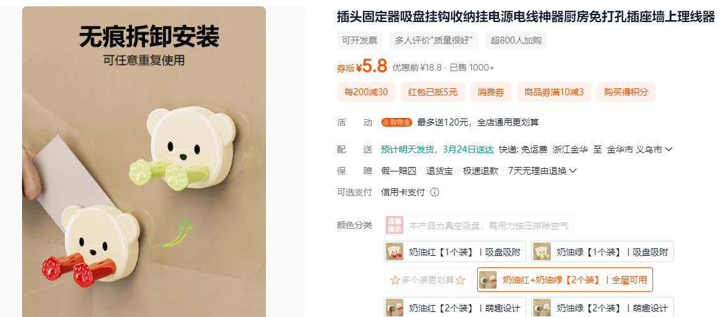Select 奶油绿【1个装】吸盘吸附 variant
Screen dimensions: 728x317
[602, 252]
